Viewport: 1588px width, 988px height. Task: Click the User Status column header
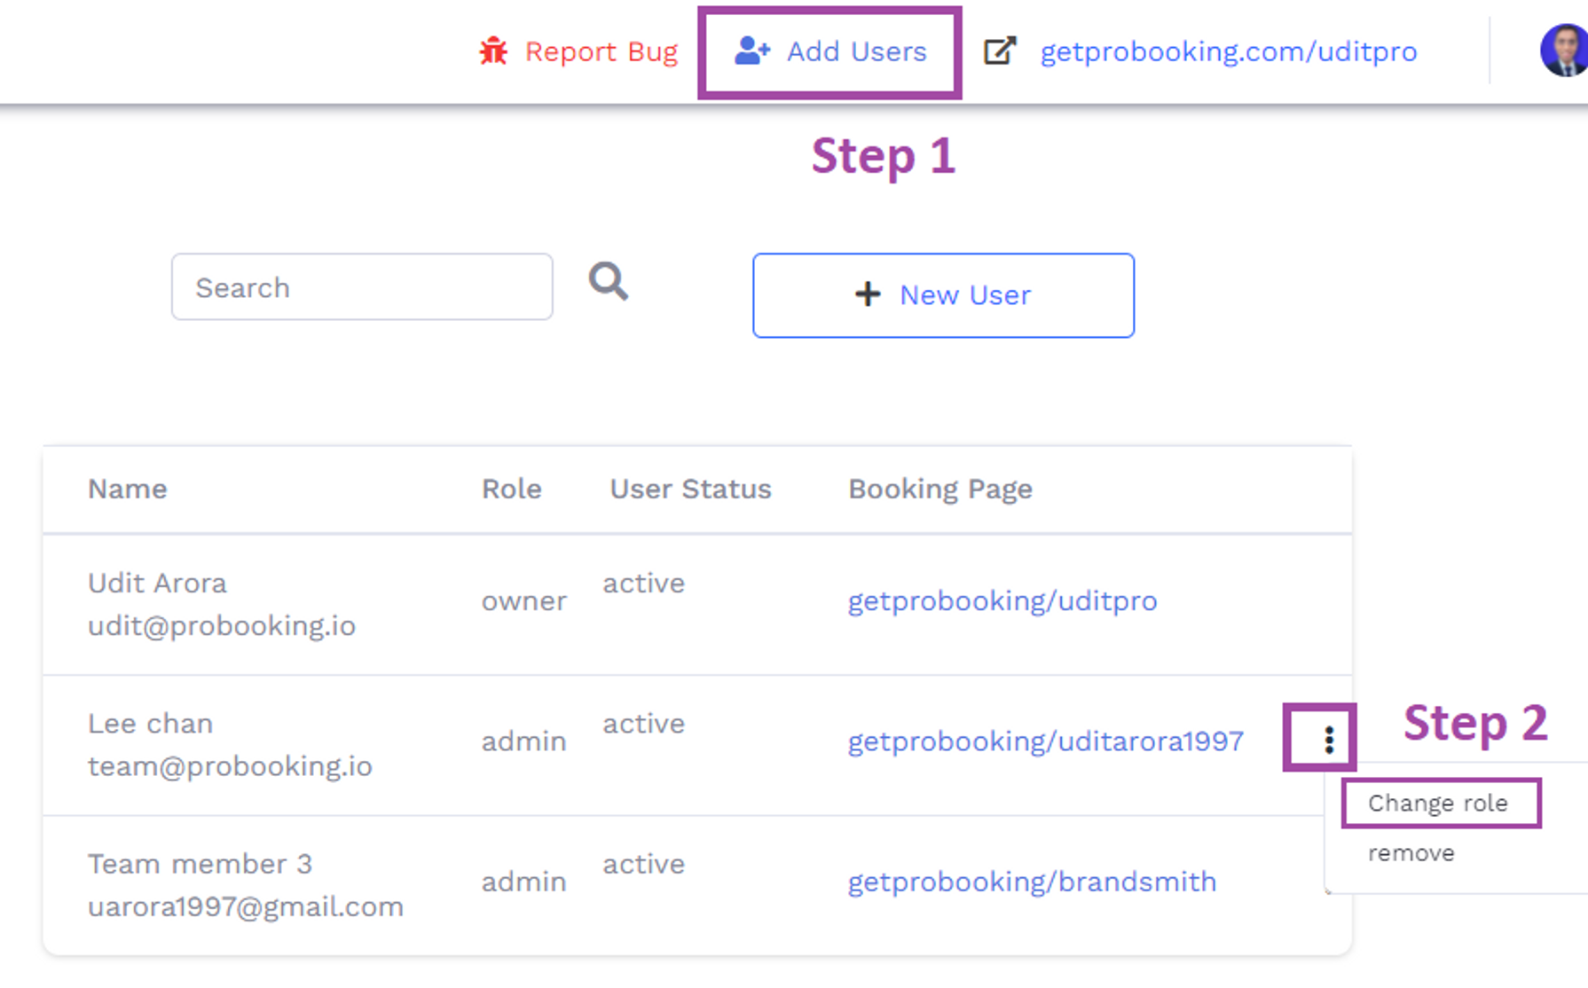[690, 489]
